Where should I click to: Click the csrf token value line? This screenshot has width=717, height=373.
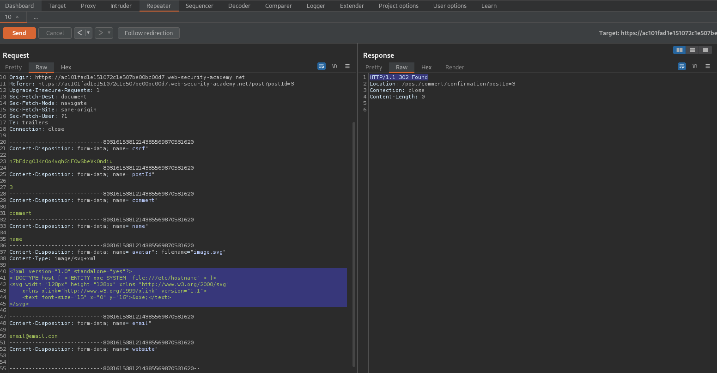[61, 161]
